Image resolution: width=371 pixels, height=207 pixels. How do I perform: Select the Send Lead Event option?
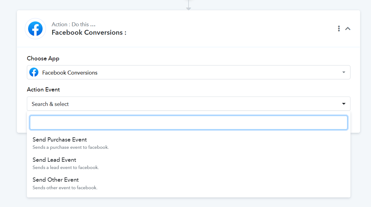(189, 163)
